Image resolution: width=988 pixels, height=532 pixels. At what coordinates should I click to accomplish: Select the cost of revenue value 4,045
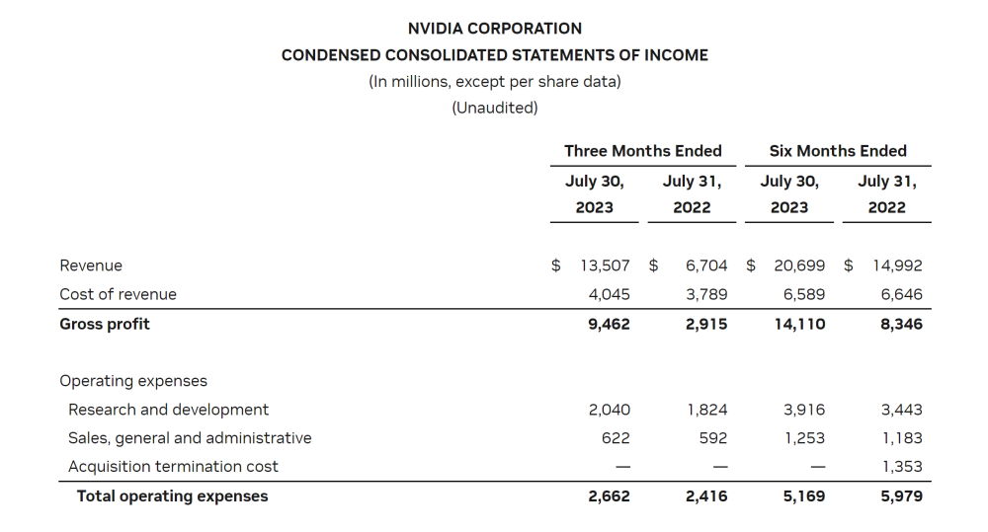[x=610, y=295]
